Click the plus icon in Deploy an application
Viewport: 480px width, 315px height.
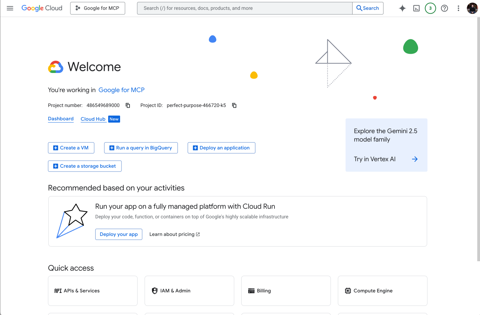195,148
